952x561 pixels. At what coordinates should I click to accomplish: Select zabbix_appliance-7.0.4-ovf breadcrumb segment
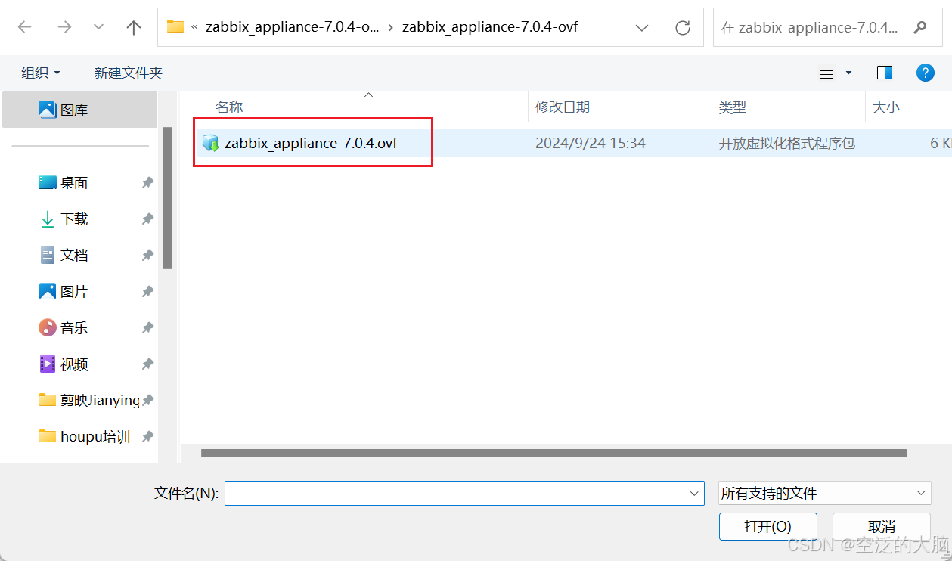pyautogui.click(x=490, y=27)
